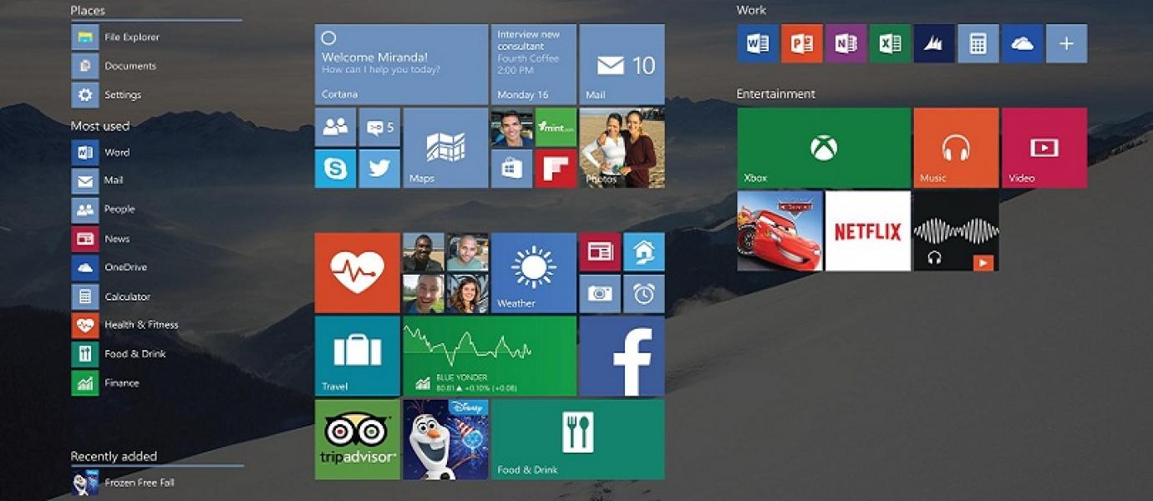Launch the Skype tile
Viewport: 1153px width, 501px height.
click(x=335, y=169)
